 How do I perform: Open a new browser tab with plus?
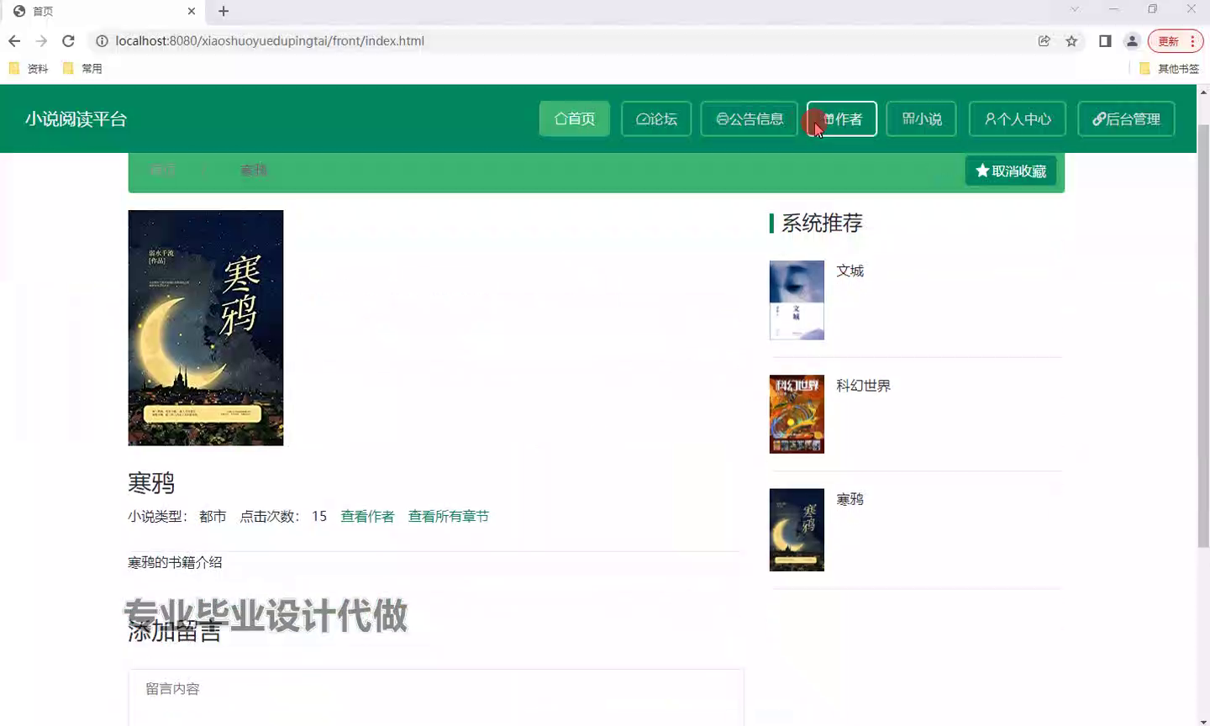pyautogui.click(x=224, y=11)
